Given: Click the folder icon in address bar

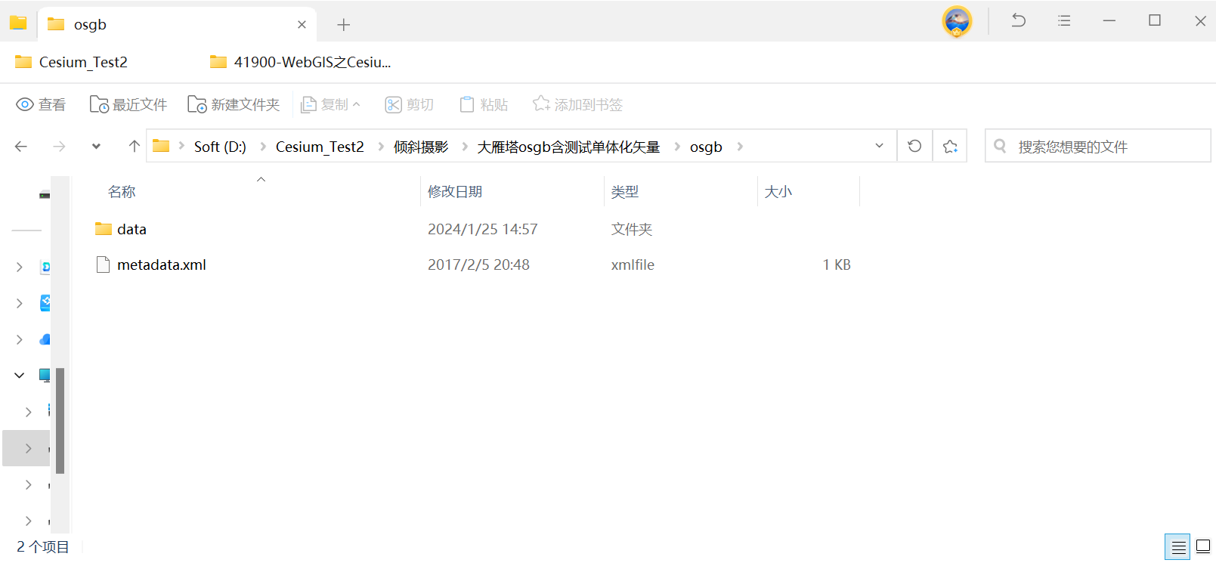Looking at the screenshot, I should 161,146.
